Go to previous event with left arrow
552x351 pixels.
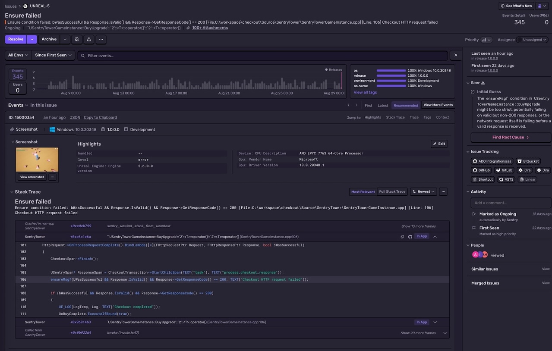(348, 105)
